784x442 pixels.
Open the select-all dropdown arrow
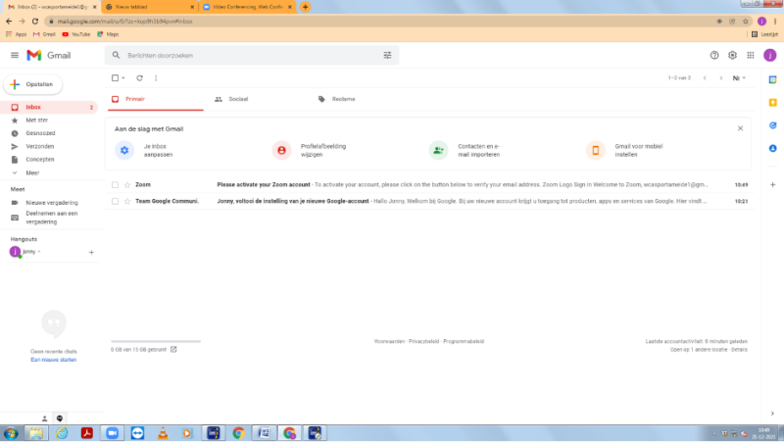pos(123,78)
